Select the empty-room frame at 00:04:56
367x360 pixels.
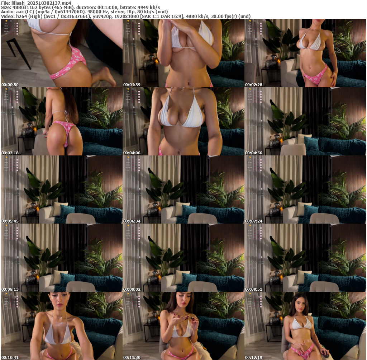point(305,121)
